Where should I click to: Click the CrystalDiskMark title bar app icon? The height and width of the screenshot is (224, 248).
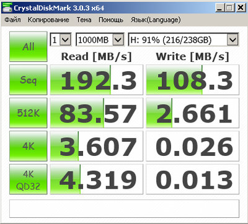(7, 8)
